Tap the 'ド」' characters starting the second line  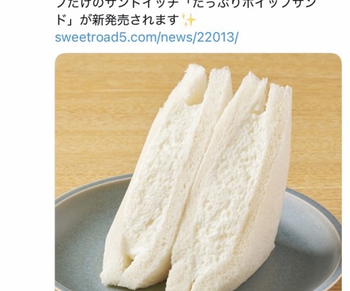[63, 20]
